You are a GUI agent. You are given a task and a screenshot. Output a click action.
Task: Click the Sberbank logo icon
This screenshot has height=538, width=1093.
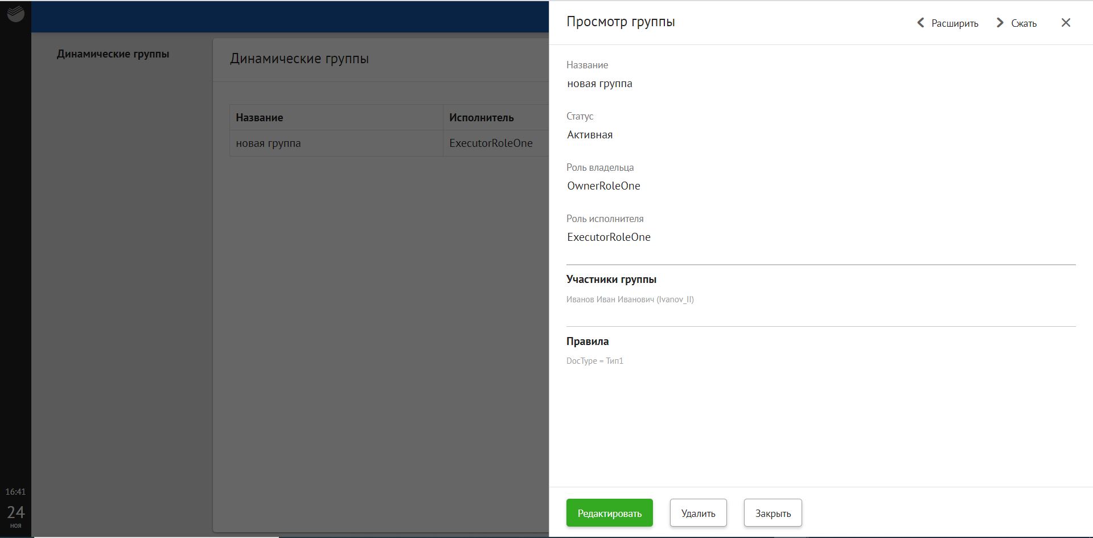15,14
